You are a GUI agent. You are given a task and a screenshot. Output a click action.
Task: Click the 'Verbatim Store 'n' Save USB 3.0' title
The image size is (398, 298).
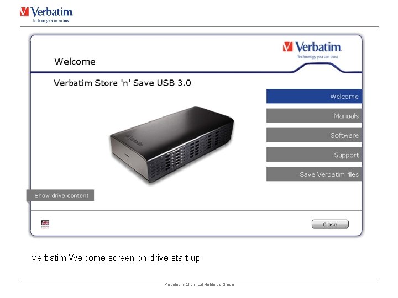122,83
